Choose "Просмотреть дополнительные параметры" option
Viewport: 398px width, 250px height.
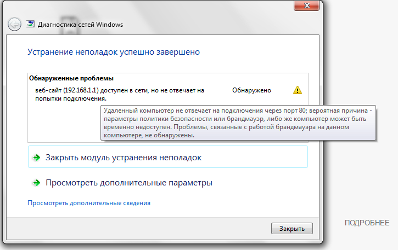click(x=129, y=183)
